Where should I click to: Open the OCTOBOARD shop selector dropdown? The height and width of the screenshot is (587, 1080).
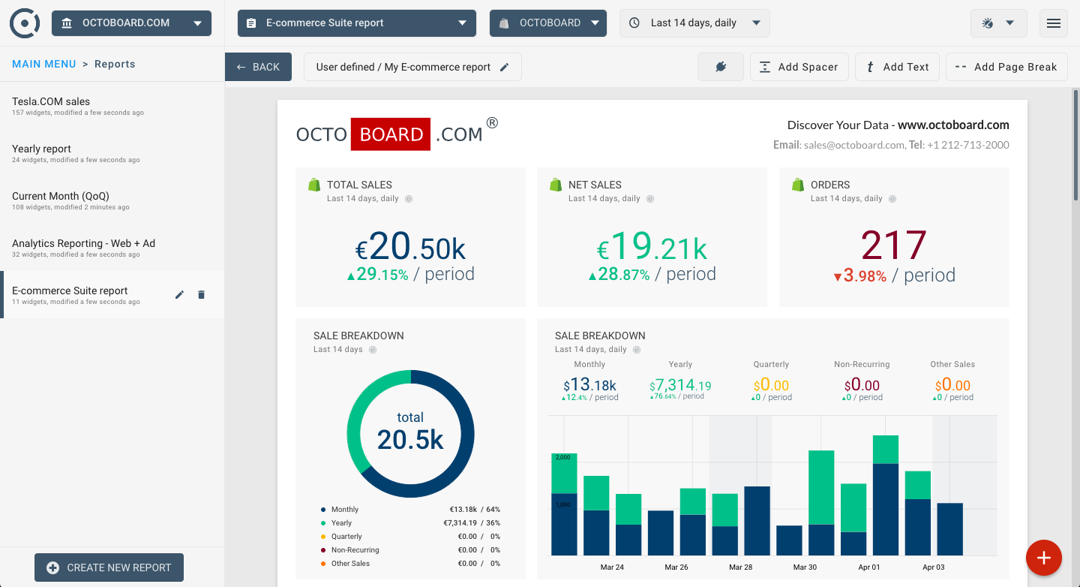pos(548,23)
